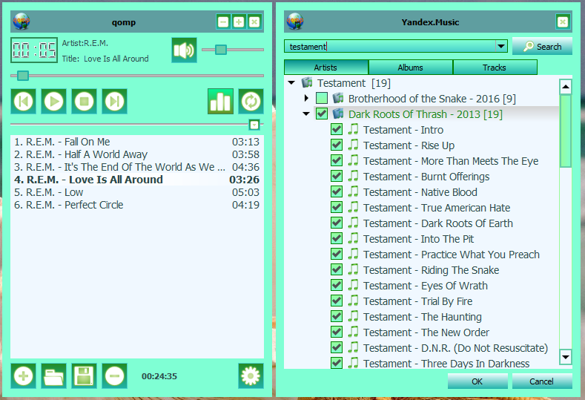This screenshot has width=585, height=400.
Task: Open qomp settings gear icon
Action: pos(251,376)
